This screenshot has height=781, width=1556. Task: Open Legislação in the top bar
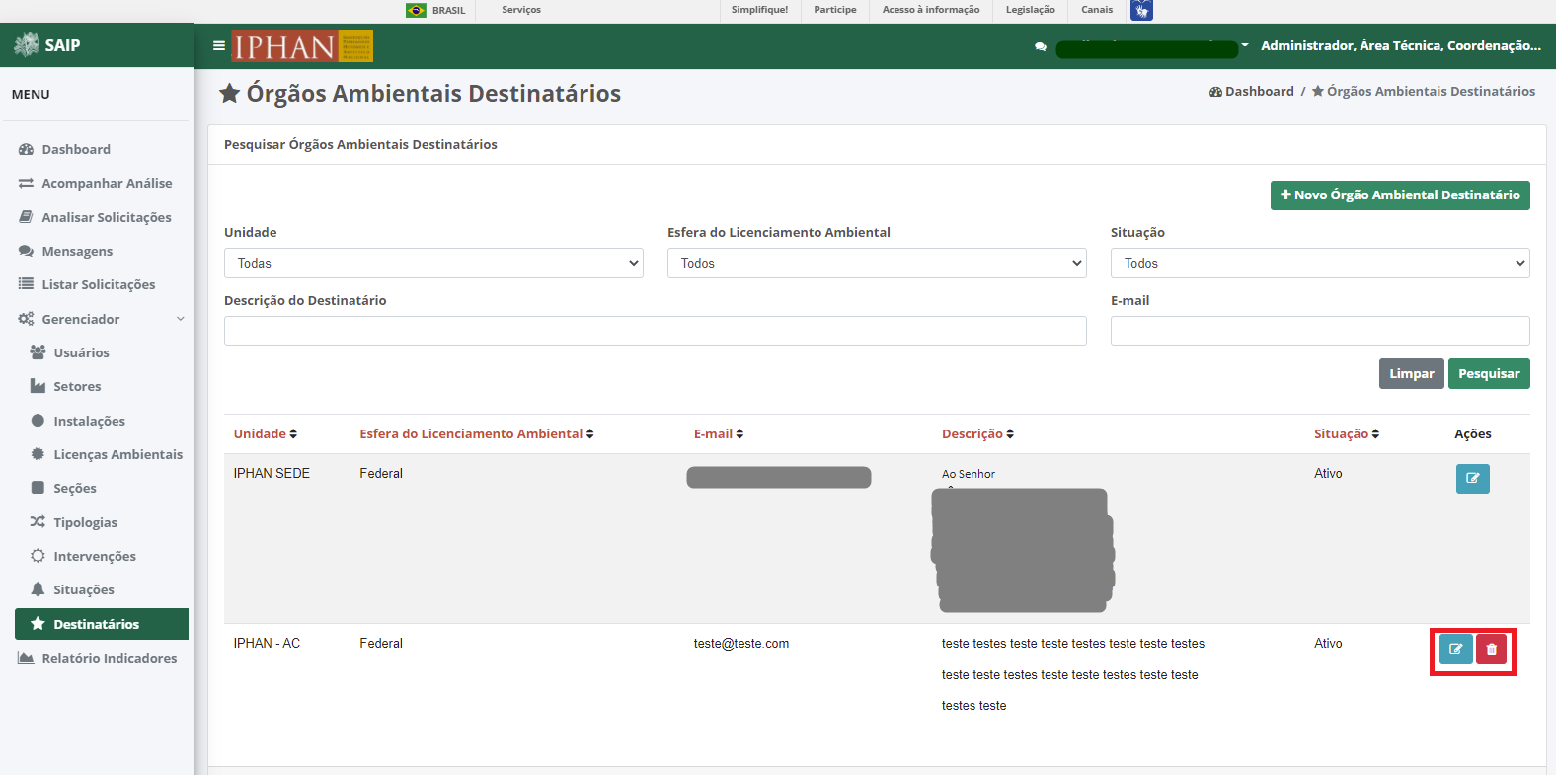pos(1030,10)
